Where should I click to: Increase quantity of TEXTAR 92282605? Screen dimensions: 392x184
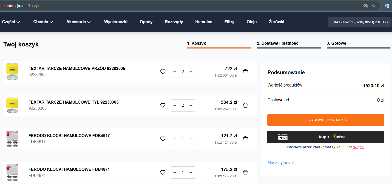tap(191, 72)
